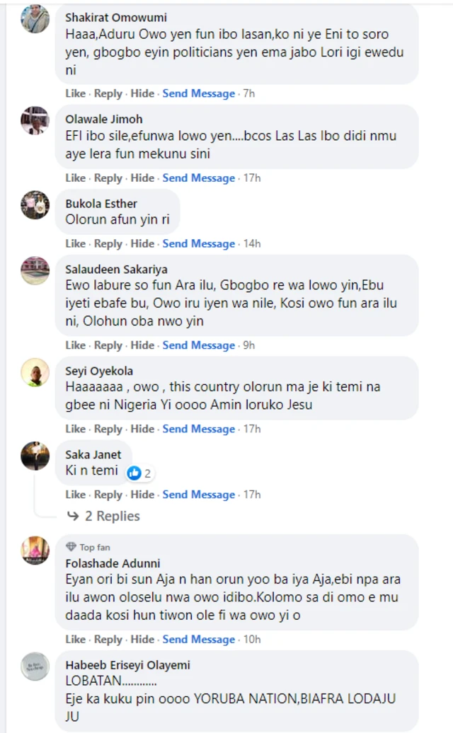This screenshot has width=453, height=733.
Task: Send Message to Folashade Adunni
Action: pyautogui.click(x=199, y=639)
